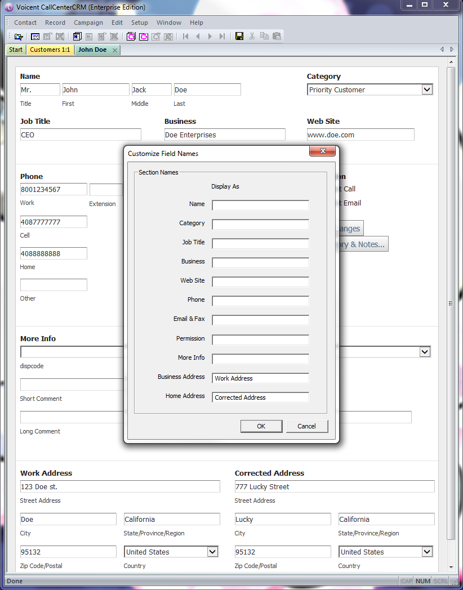This screenshot has width=463, height=590.
Task: Expand the Corrected Address Country dropdown
Action: (x=427, y=552)
